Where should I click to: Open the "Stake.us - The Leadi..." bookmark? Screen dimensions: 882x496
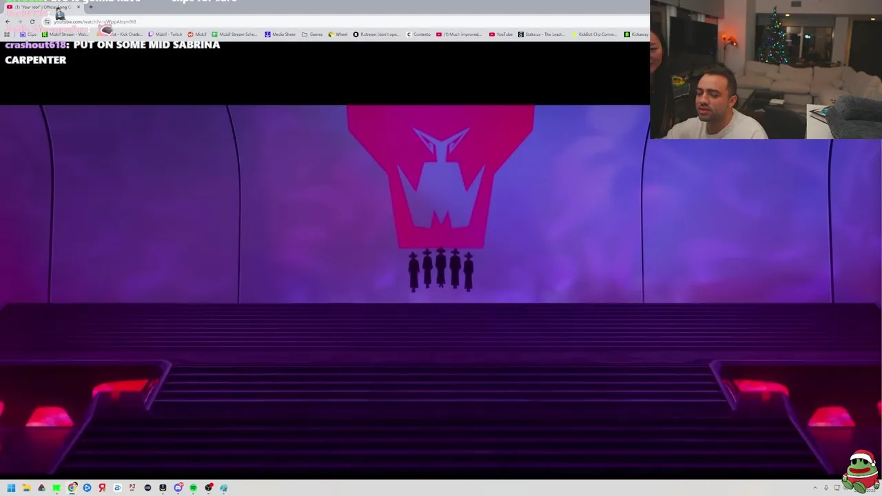click(541, 34)
